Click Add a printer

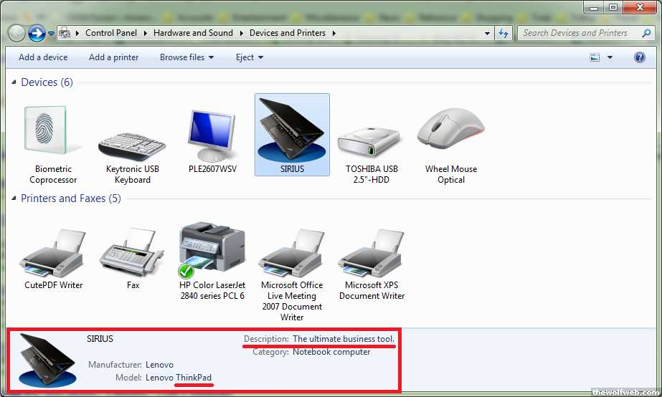pos(113,57)
